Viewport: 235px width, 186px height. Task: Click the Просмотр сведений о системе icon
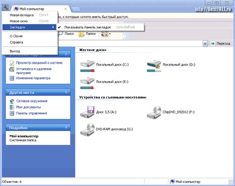12,63
